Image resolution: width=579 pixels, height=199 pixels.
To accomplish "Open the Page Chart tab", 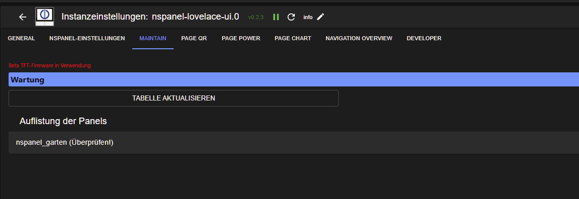I will [x=293, y=38].
